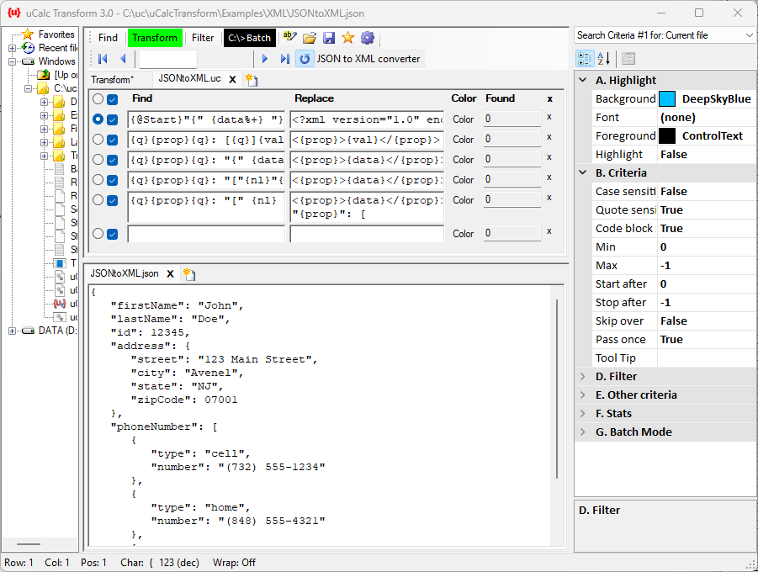This screenshot has width=758, height=572.
Task: Collapse the Windows drive node
Action: 12,61
